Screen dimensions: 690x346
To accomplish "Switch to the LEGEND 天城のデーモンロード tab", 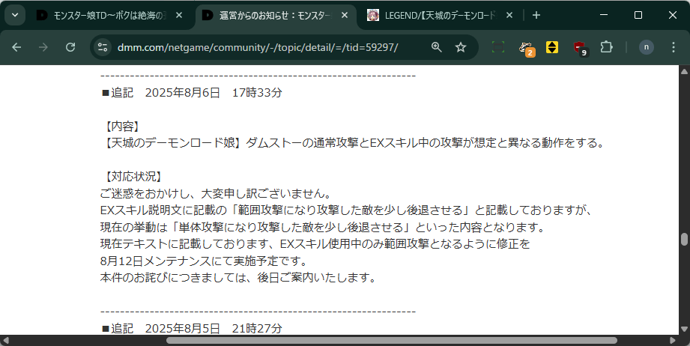I will (434, 16).
